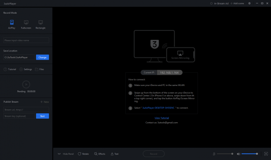The height and width of the screenshot is (160, 271).
Task: Click the Record button
Action: point(154,154)
